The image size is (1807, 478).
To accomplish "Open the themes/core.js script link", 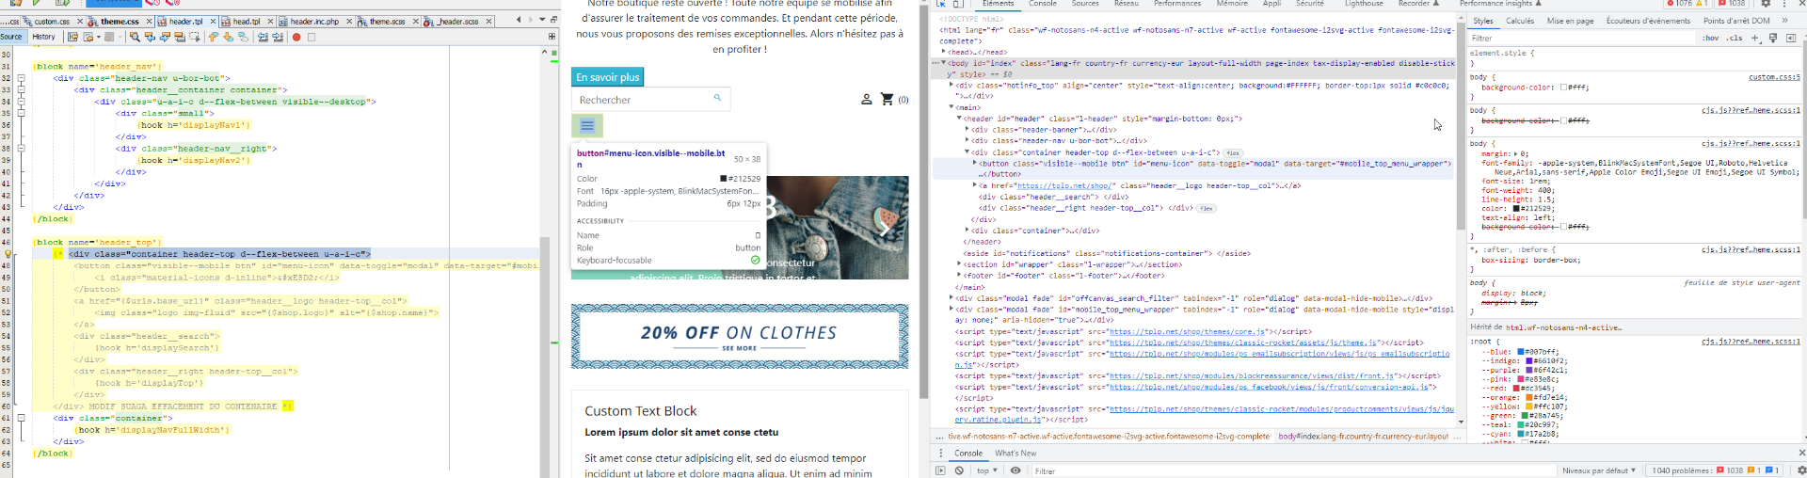I will point(1187,331).
